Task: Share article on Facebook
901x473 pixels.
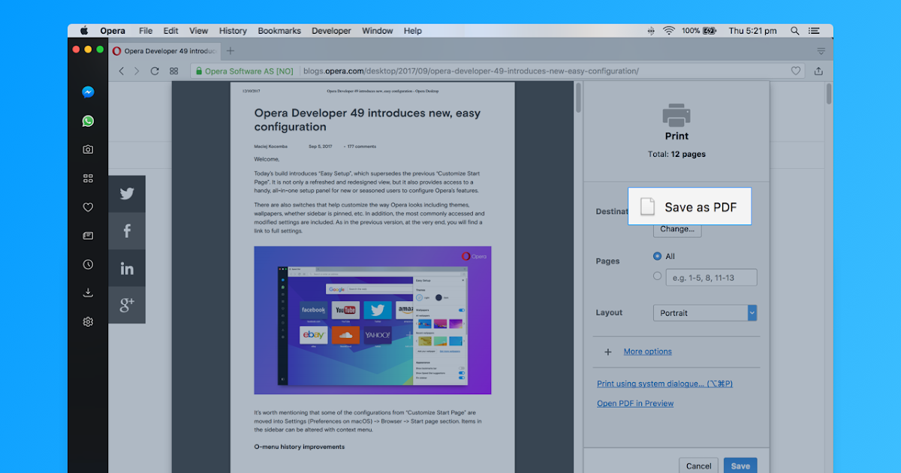Action: point(127,231)
